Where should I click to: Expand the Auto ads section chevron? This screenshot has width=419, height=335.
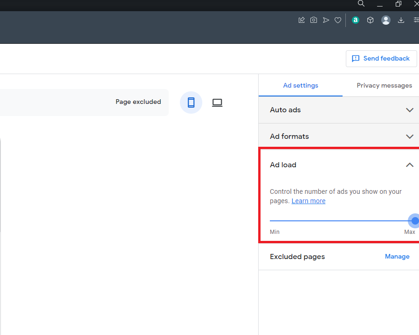click(410, 110)
